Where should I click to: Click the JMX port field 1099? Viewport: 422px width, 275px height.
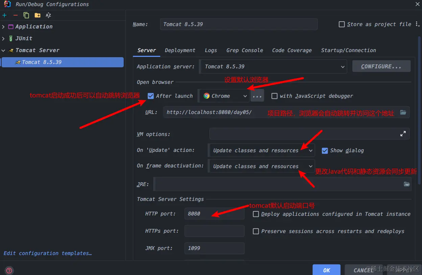point(214,248)
